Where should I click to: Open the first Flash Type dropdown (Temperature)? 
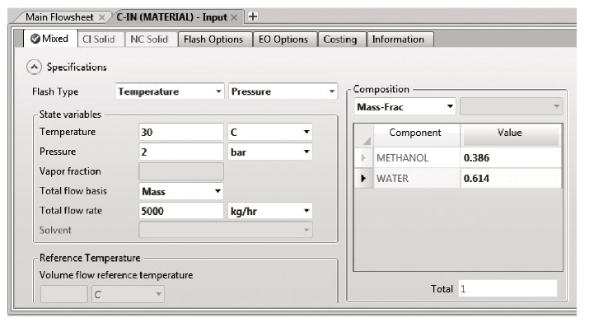(x=170, y=91)
